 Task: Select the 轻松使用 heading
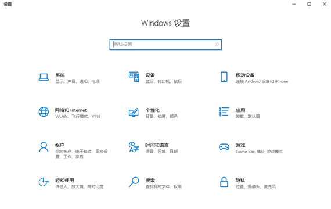tap(64, 180)
